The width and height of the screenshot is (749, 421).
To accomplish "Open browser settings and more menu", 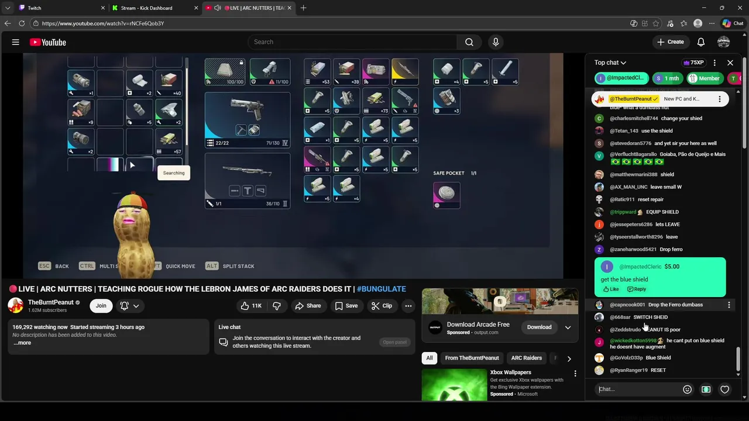I will [711, 23].
